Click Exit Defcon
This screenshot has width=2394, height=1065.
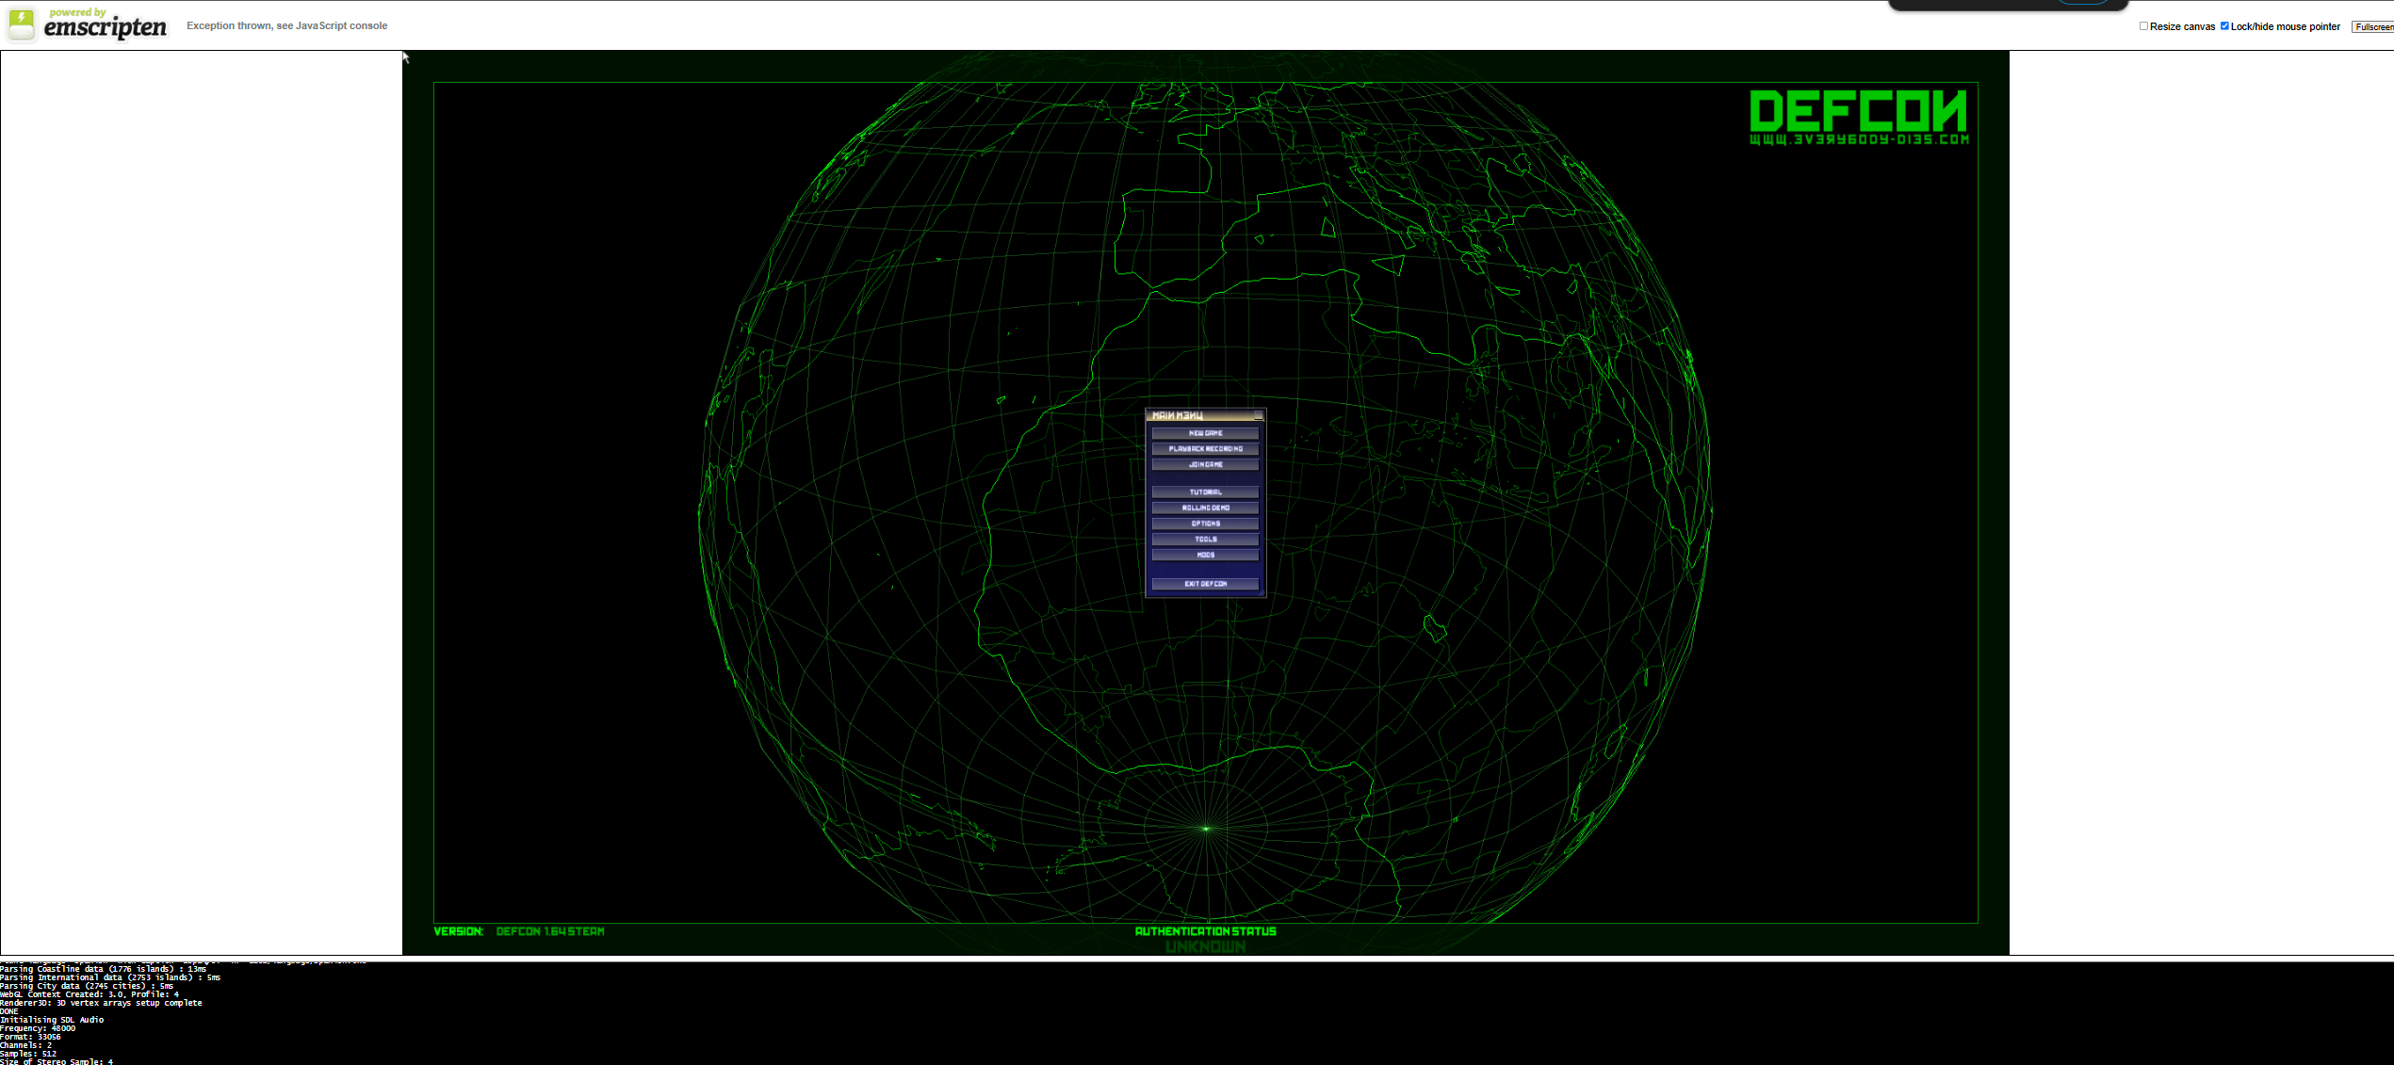pos(1205,584)
